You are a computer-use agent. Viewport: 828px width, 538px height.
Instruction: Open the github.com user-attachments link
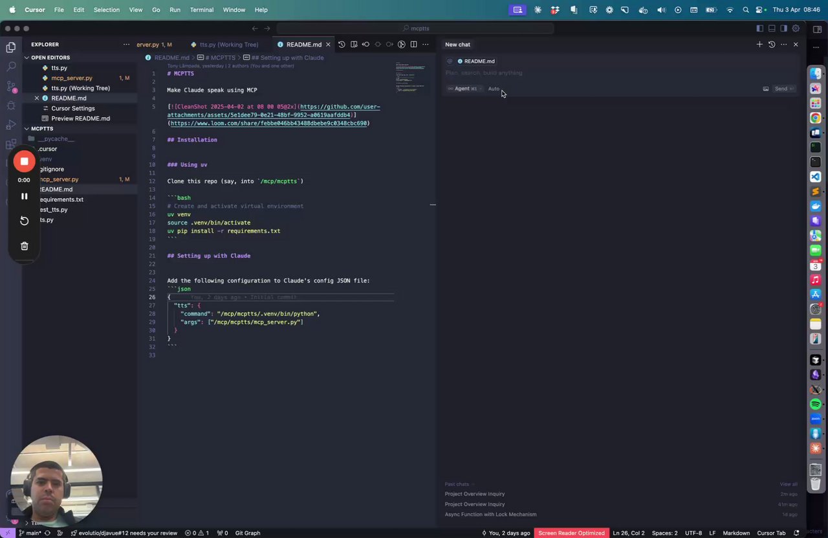[x=274, y=111]
